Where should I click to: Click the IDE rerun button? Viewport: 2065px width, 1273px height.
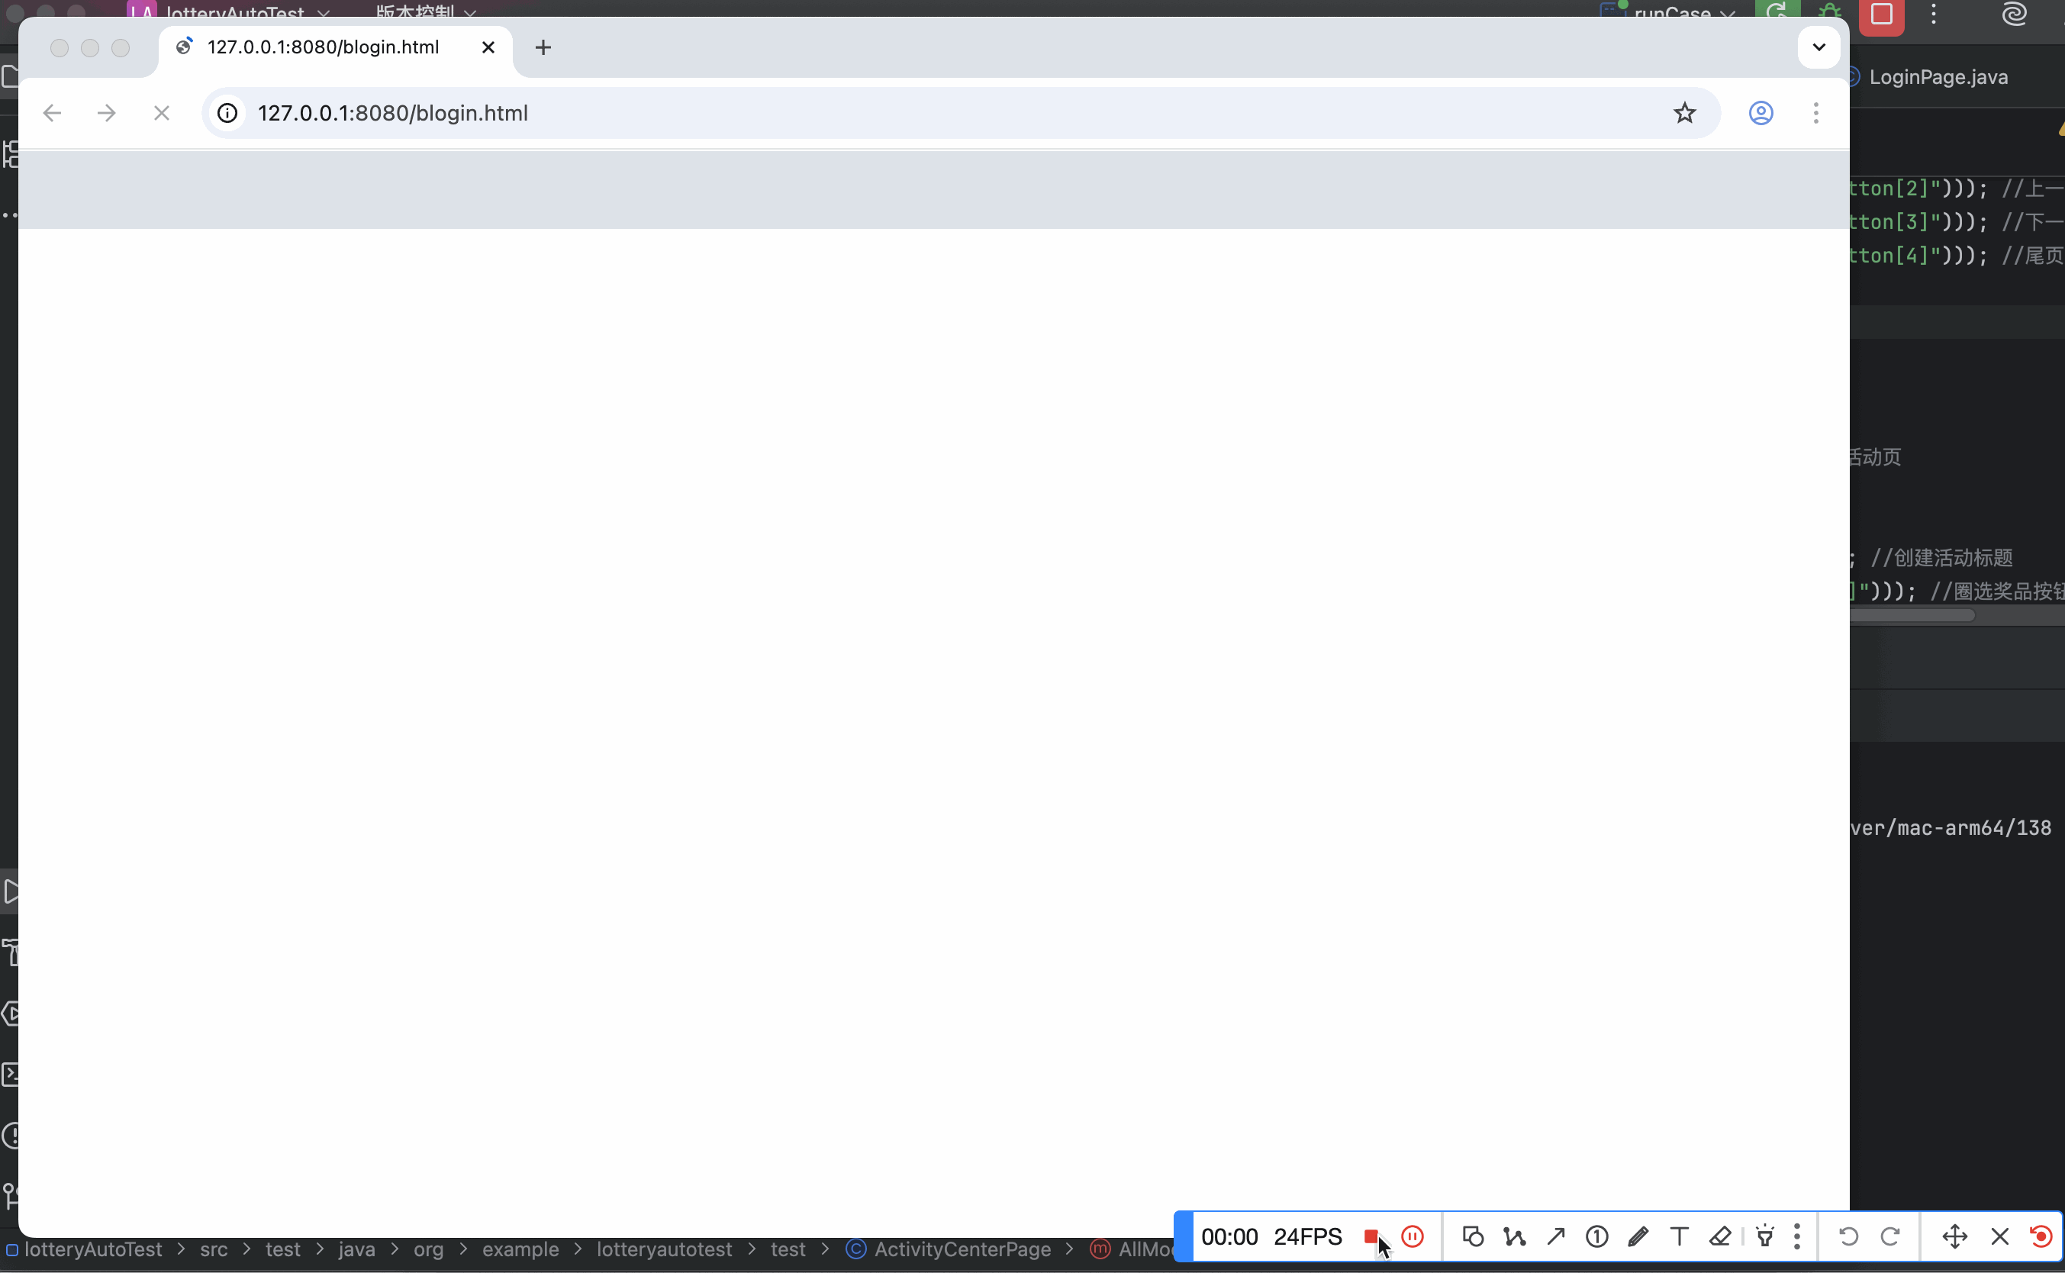coord(1777,14)
